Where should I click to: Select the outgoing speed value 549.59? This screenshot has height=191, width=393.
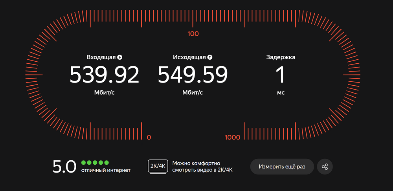(193, 75)
